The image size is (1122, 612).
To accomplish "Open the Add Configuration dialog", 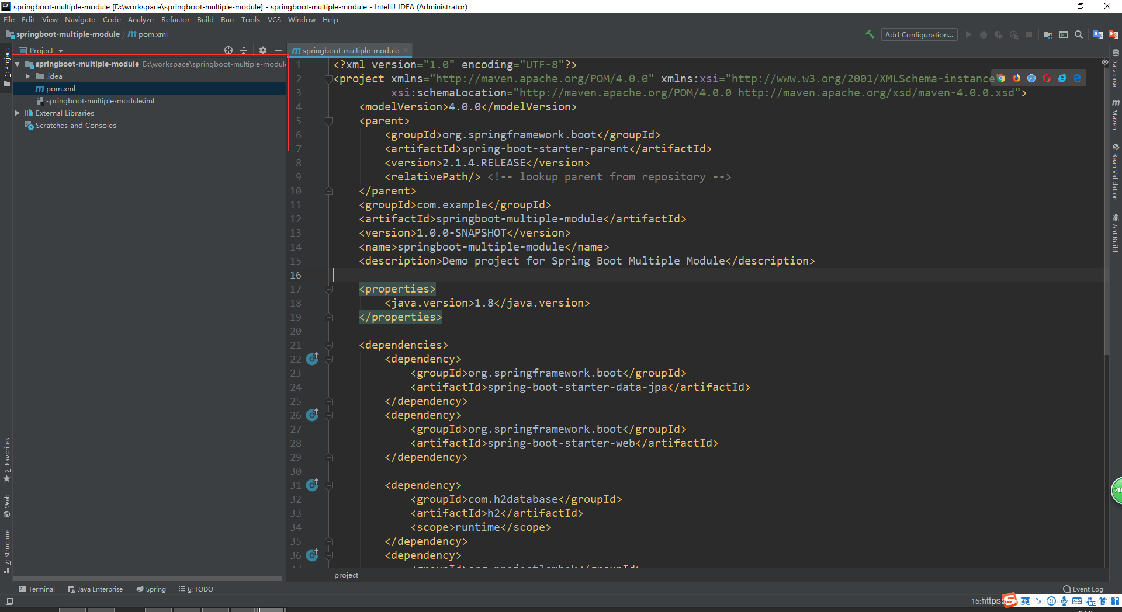I will pyautogui.click(x=919, y=34).
